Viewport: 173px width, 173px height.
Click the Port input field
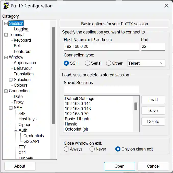[x=153, y=47]
